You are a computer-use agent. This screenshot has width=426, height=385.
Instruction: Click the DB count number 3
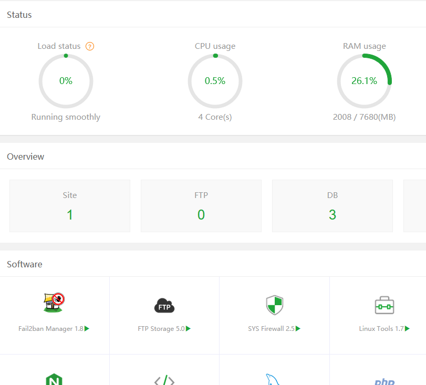point(333,215)
